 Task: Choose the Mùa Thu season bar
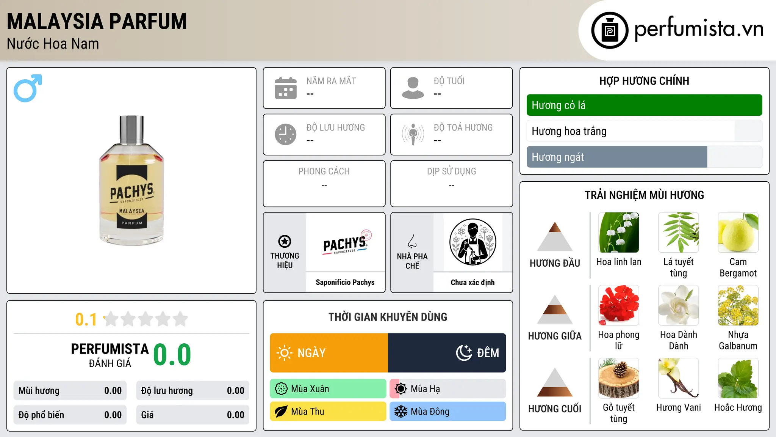pyautogui.click(x=328, y=412)
